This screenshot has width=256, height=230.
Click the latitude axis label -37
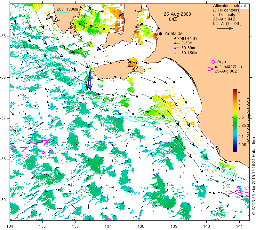click(x=3, y=118)
